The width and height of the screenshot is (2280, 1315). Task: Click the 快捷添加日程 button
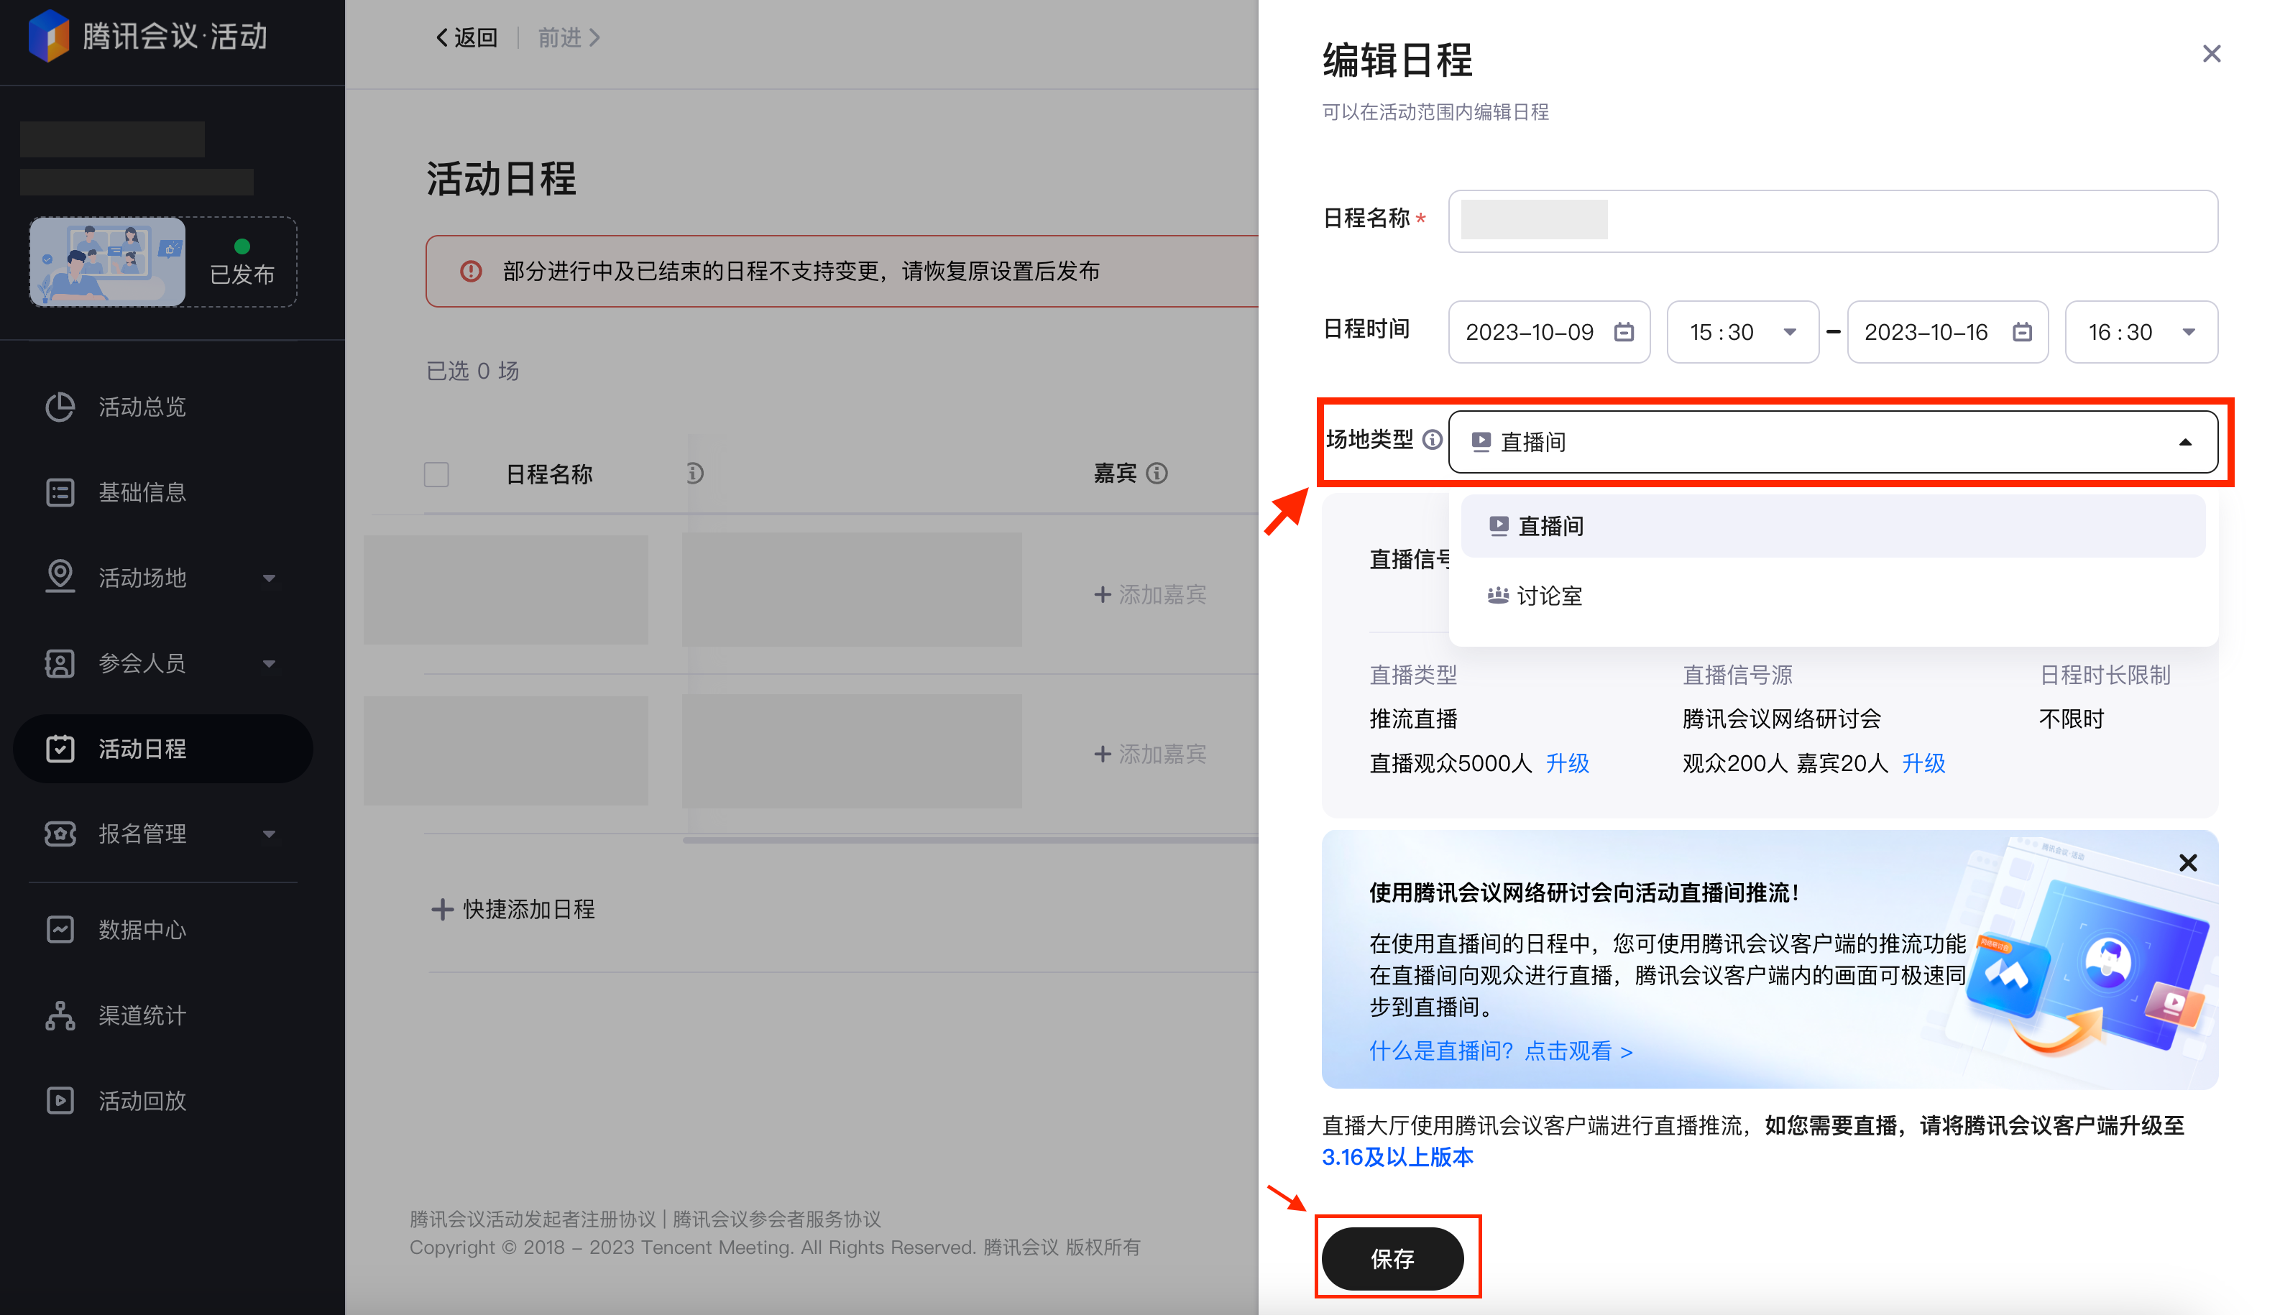[x=513, y=910]
